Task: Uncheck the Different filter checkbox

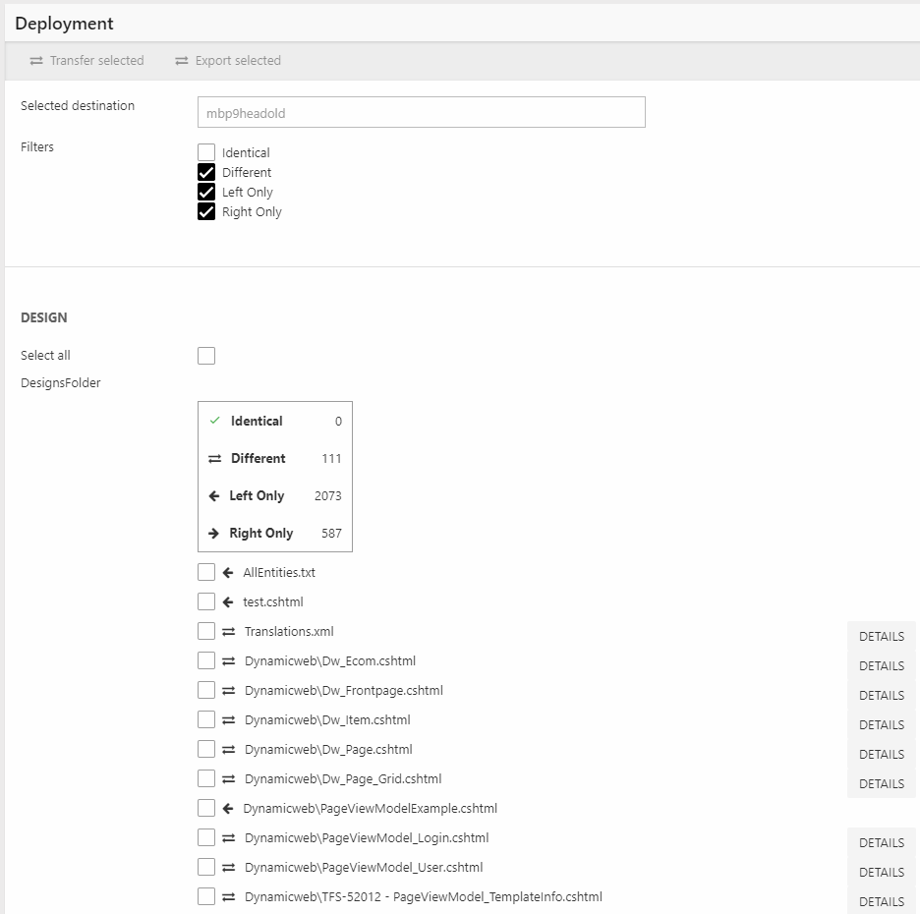Action: 206,172
